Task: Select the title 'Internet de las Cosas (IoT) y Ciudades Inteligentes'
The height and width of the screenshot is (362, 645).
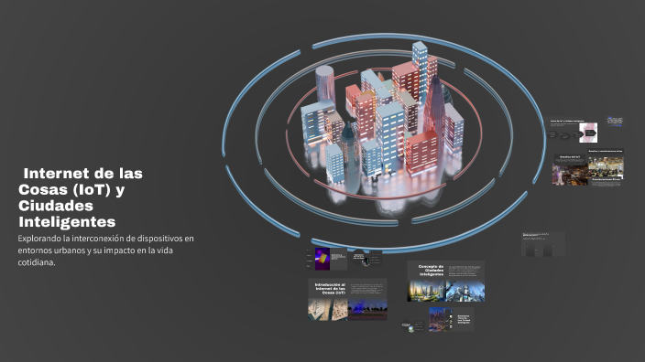Action: (81, 197)
